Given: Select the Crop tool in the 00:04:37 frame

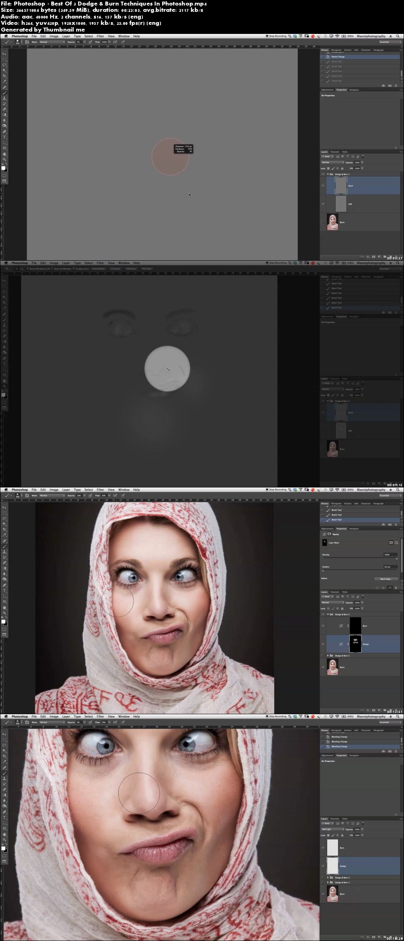Looking at the screenshot, I should 4,76.
